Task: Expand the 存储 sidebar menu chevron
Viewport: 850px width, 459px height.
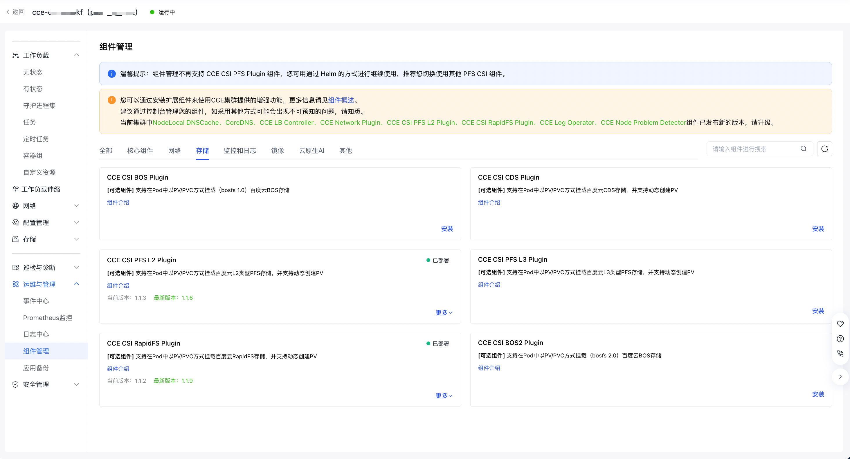Action: pos(77,239)
